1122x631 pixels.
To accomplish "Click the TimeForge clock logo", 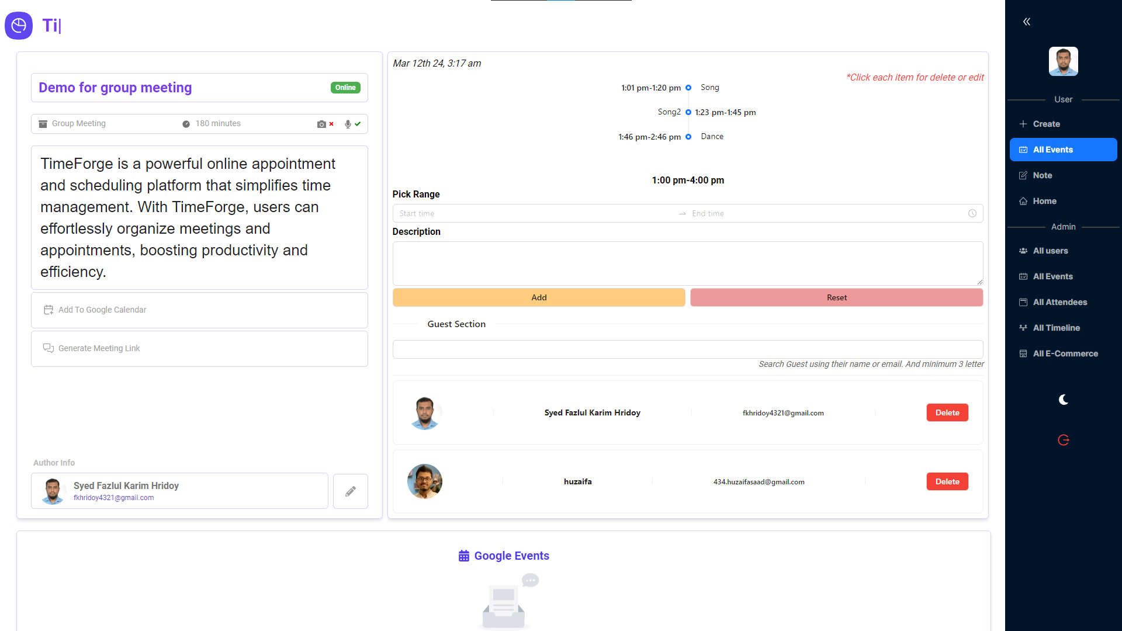I will (19, 26).
